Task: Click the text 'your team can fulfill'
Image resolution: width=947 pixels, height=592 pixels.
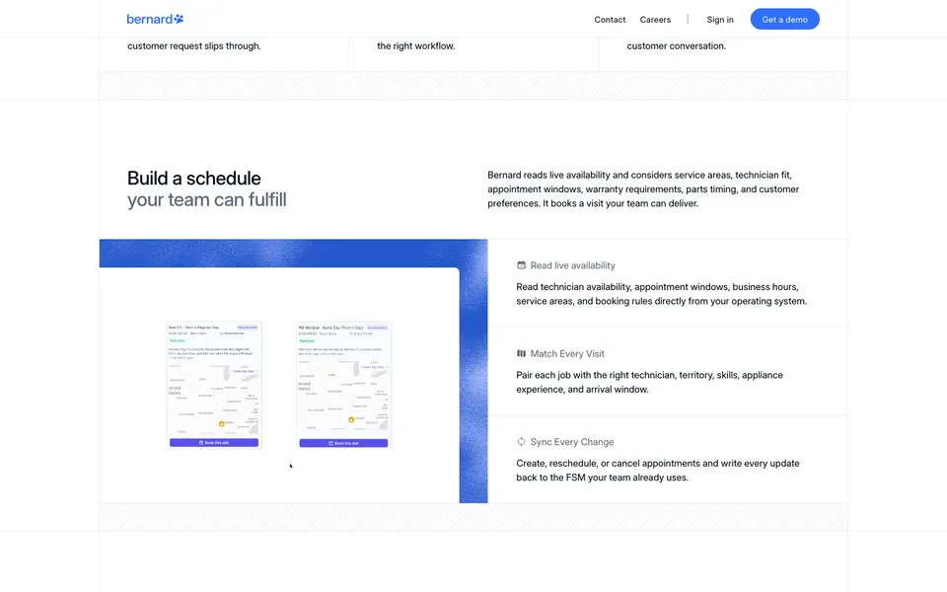Action: pyautogui.click(x=206, y=200)
